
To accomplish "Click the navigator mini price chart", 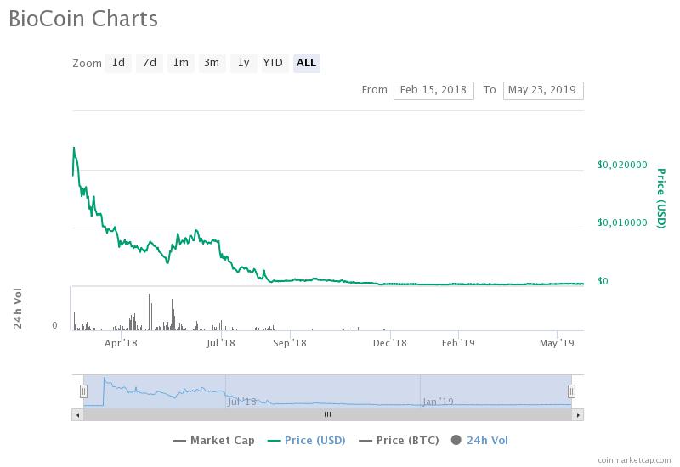I will tap(327, 391).
